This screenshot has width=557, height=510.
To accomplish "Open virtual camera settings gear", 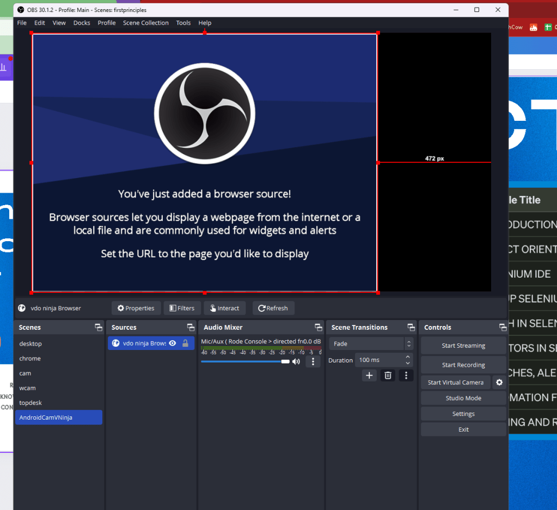I will [499, 383].
